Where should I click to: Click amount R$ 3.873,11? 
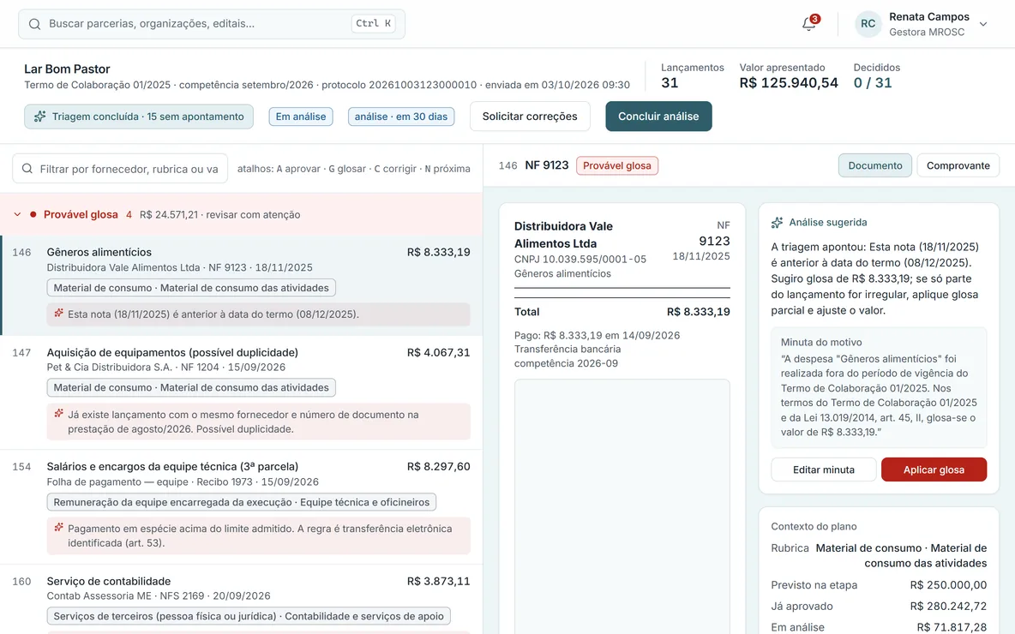pos(438,581)
